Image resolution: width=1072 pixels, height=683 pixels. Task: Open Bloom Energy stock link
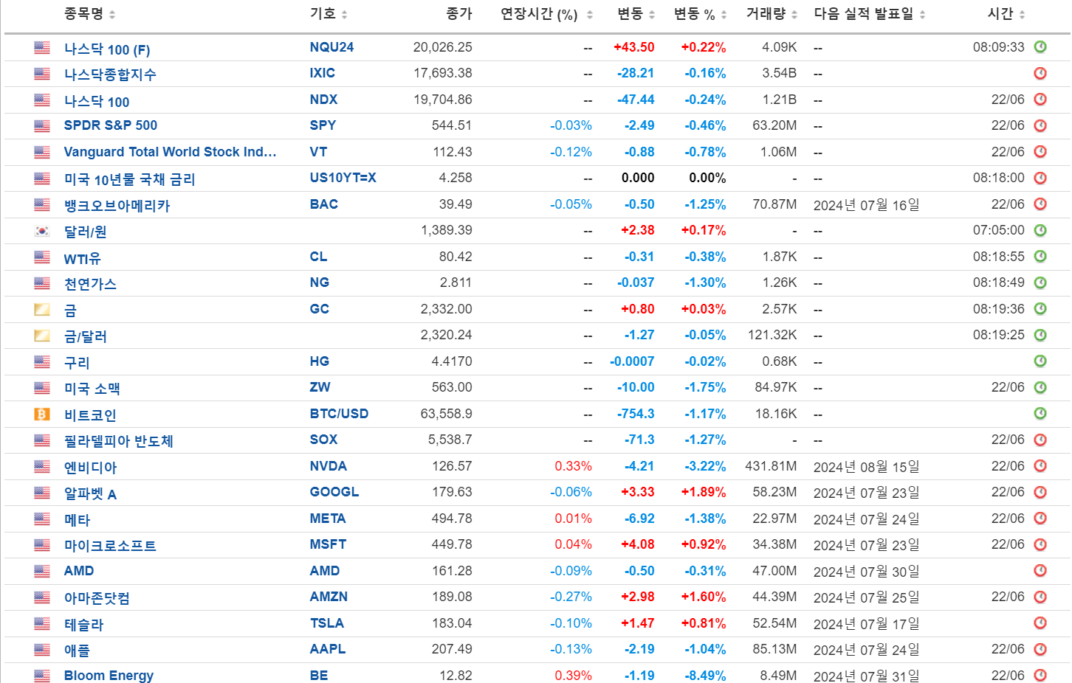pos(109,676)
